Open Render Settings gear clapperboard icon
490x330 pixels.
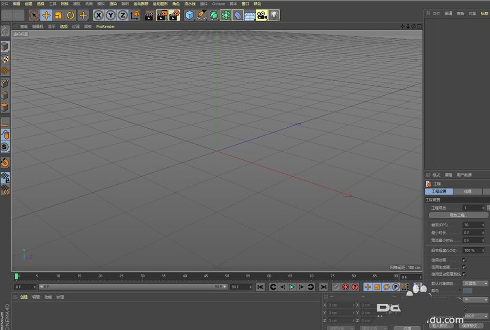click(x=174, y=15)
